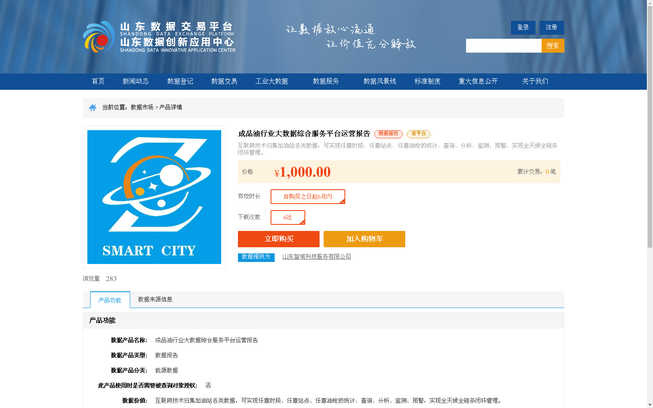
Task: Open the 数据登记 menu item
Action: tap(180, 81)
